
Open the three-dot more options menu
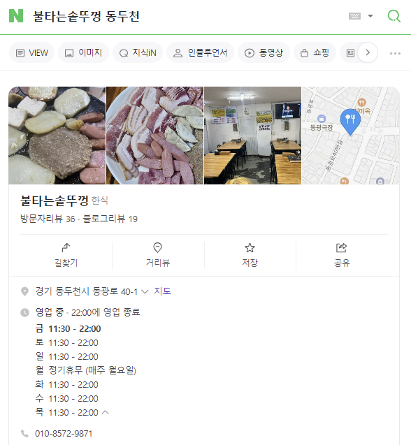[395, 53]
